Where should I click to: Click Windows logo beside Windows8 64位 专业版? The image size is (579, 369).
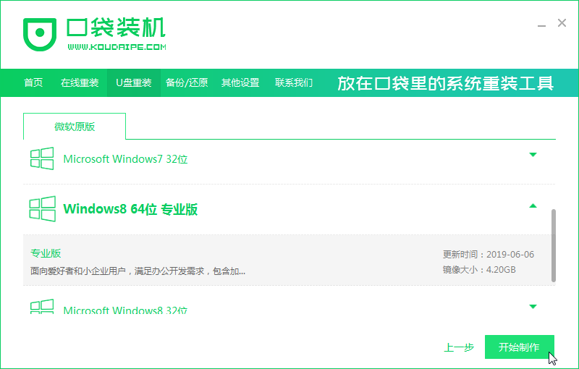click(41, 209)
